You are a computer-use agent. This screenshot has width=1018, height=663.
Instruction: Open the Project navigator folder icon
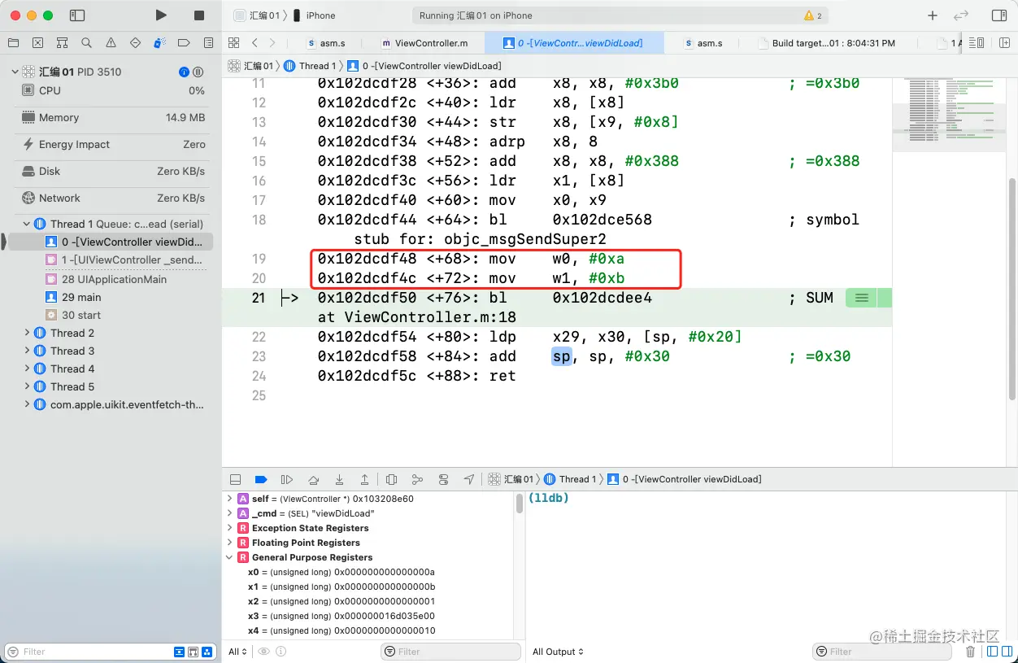pos(13,43)
